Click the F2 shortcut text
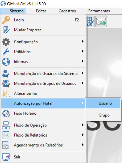This screenshot has height=163, width=122. tap(77, 20)
